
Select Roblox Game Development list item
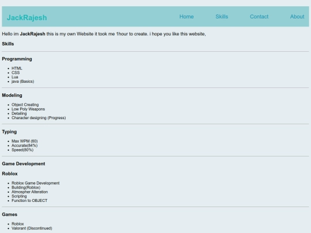36,183
